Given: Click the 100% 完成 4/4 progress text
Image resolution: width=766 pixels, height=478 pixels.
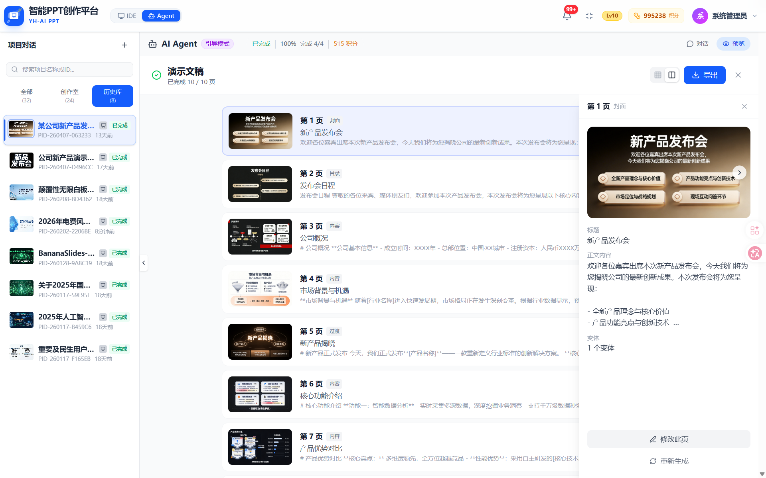Looking at the screenshot, I should click(x=302, y=44).
